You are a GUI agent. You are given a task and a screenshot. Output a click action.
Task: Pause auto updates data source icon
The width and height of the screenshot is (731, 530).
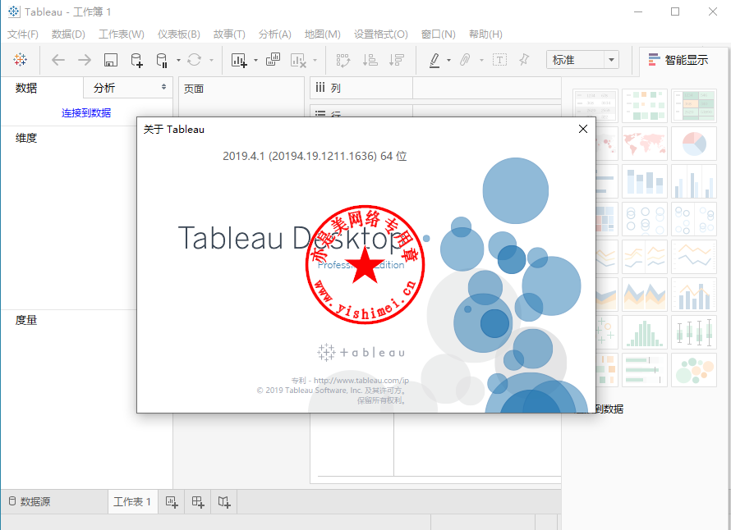click(x=162, y=60)
